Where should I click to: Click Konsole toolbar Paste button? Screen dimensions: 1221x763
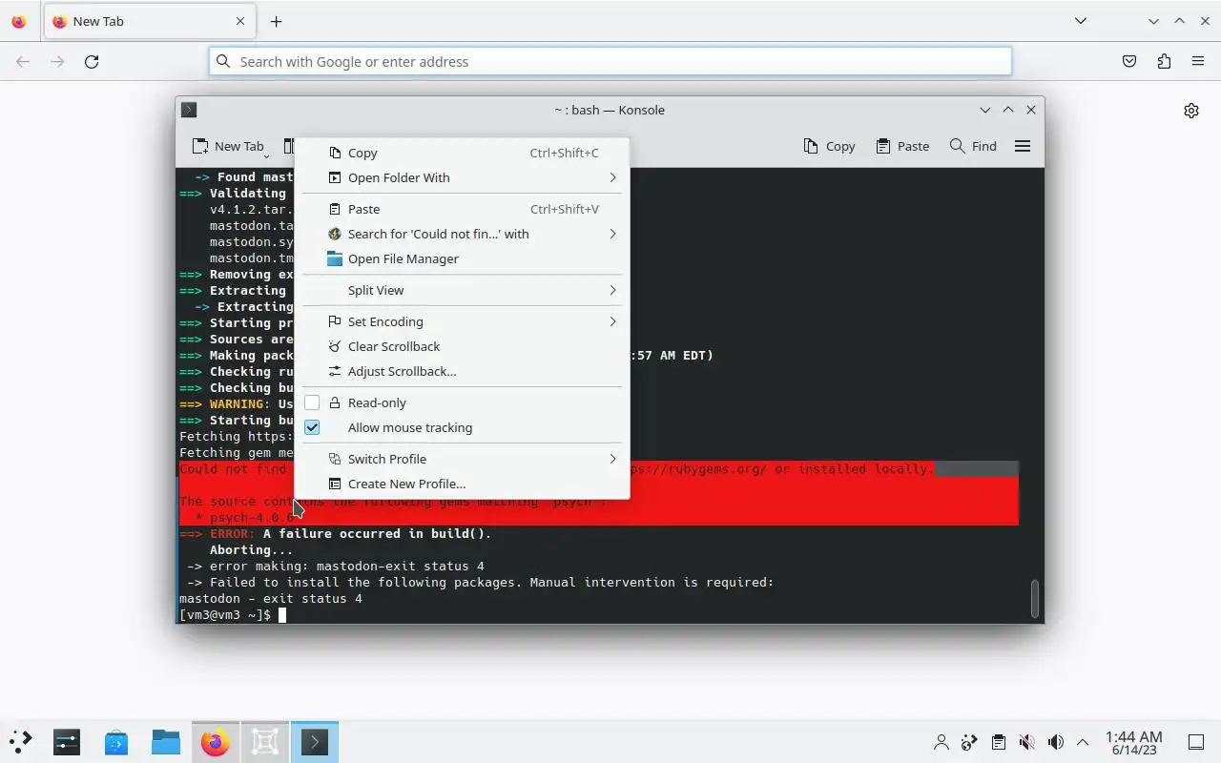pos(902,146)
